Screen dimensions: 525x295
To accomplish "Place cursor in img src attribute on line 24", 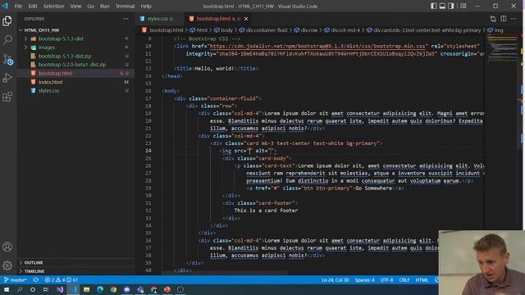I will pos(249,151).
